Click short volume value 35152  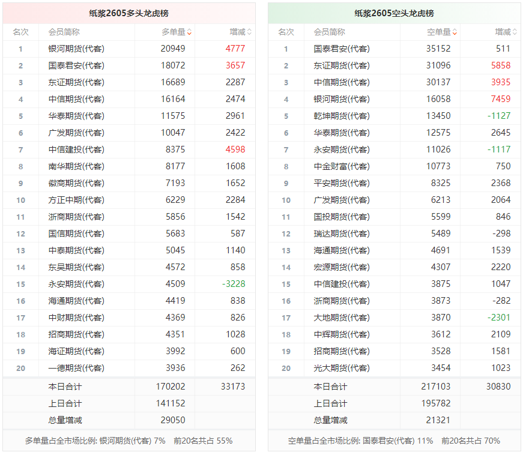(438, 49)
